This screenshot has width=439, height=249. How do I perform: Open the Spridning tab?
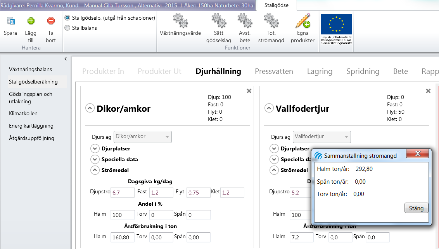(363, 72)
